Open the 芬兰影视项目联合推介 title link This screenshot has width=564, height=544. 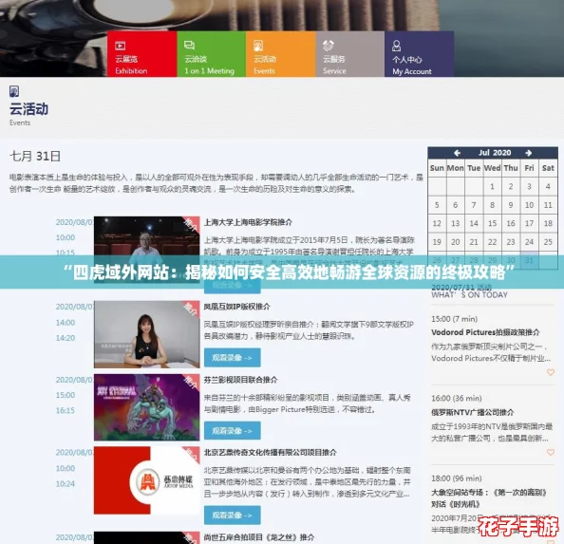point(240,380)
